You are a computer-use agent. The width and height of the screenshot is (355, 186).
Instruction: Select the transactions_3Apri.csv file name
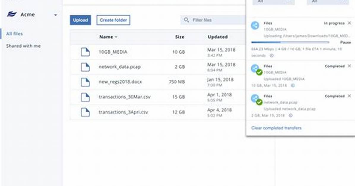click(x=123, y=112)
